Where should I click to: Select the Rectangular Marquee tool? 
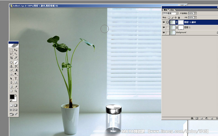(11, 50)
